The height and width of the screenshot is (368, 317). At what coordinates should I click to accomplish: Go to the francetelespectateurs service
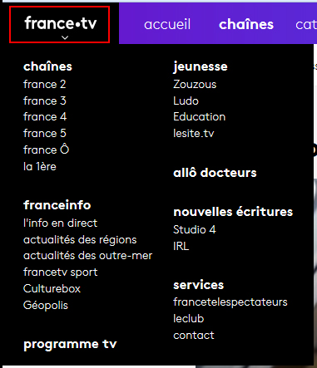click(x=230, y=302)
